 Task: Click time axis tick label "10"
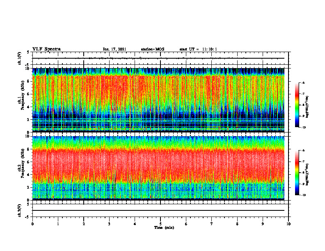(288, 224)
